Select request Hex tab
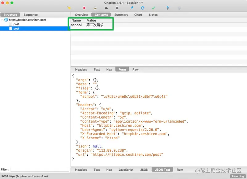The image size is (247, 179). click(109, 69)
